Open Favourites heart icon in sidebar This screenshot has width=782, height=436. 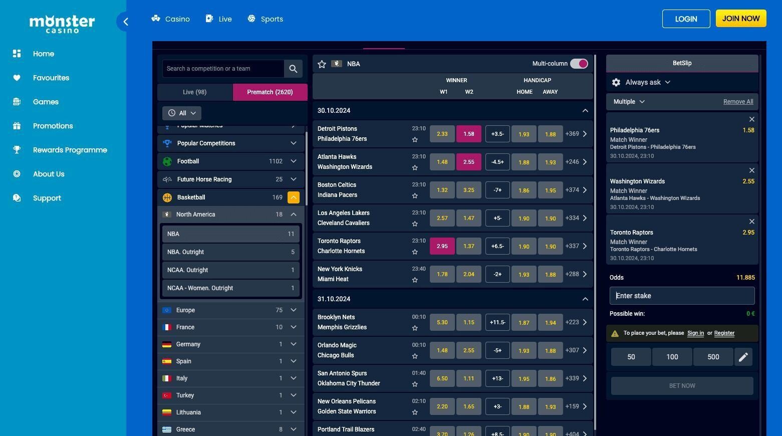(17, 78)
